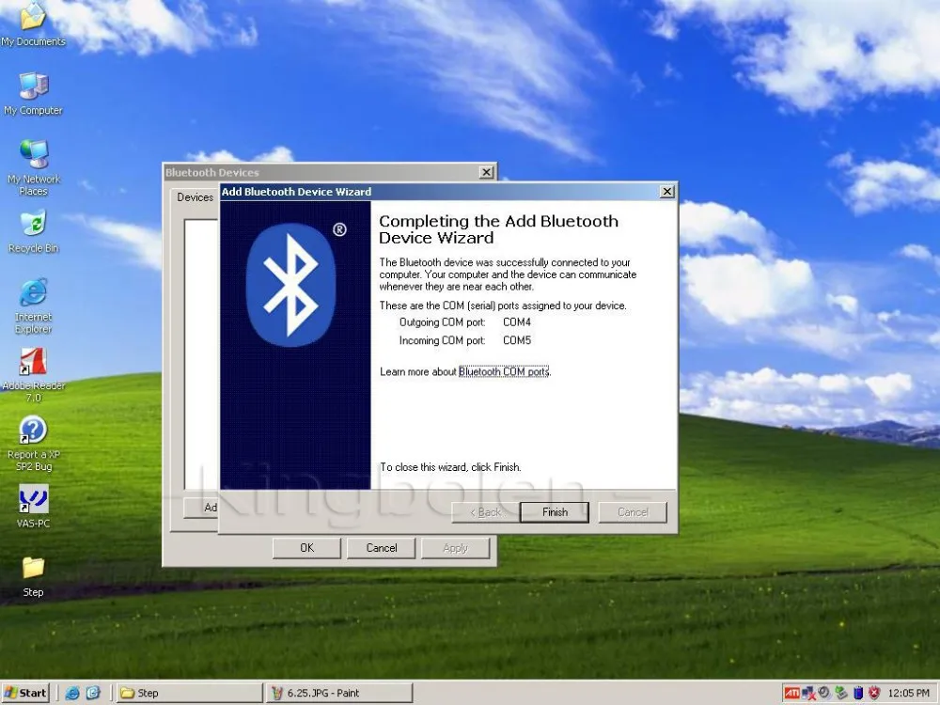The image size is (940, 705).
Task: Click the ATI tray icon
Action: point(791,693)
